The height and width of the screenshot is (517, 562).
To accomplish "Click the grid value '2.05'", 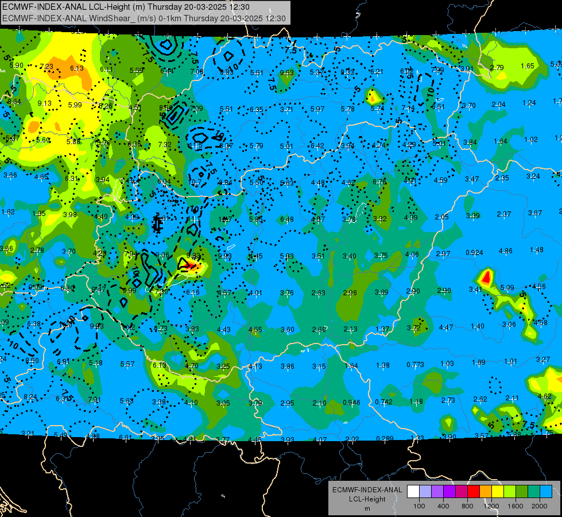I will pos(442,217).
